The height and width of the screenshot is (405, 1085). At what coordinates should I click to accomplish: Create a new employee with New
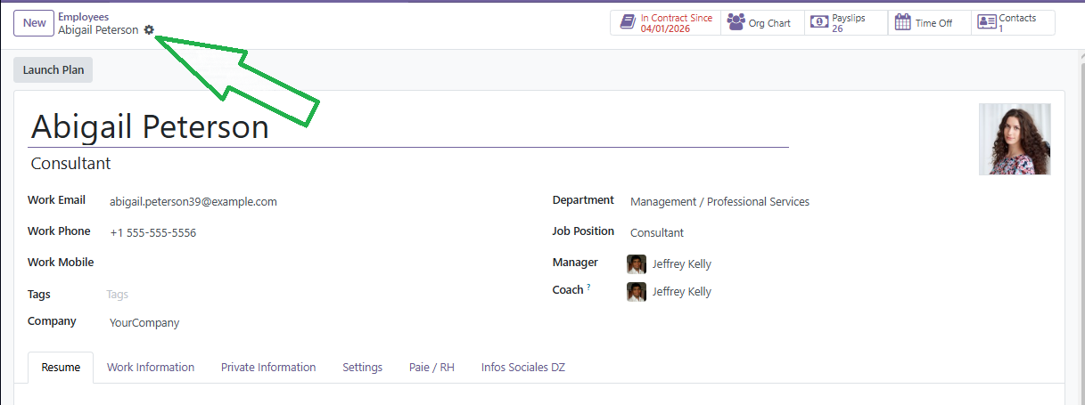tap(34, 23)
